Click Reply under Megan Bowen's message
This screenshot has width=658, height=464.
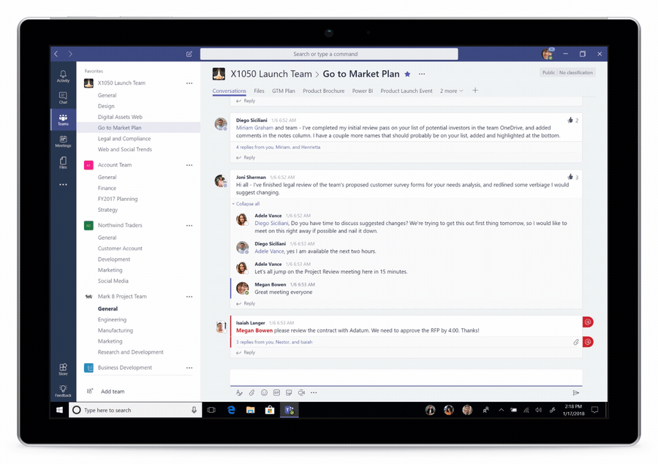coord(246,303)
